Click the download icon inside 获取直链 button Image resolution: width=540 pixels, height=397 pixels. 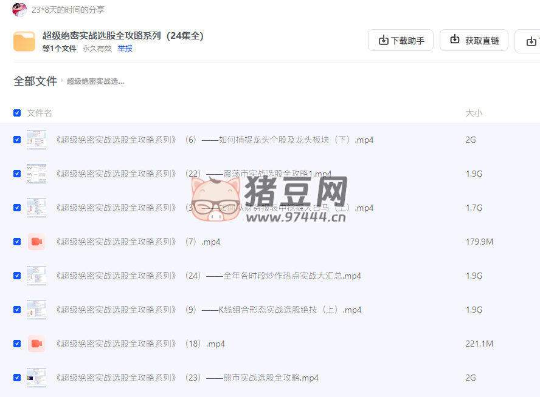point(454,40)
